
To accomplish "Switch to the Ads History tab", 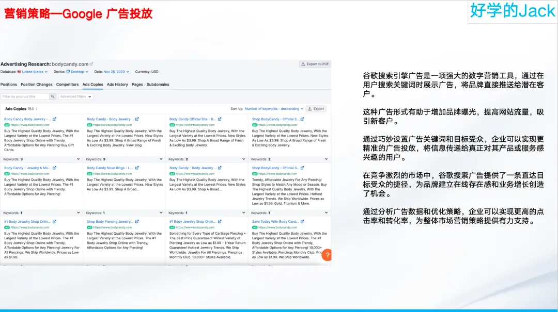I will pyautogui.click(x=117, y=85).
